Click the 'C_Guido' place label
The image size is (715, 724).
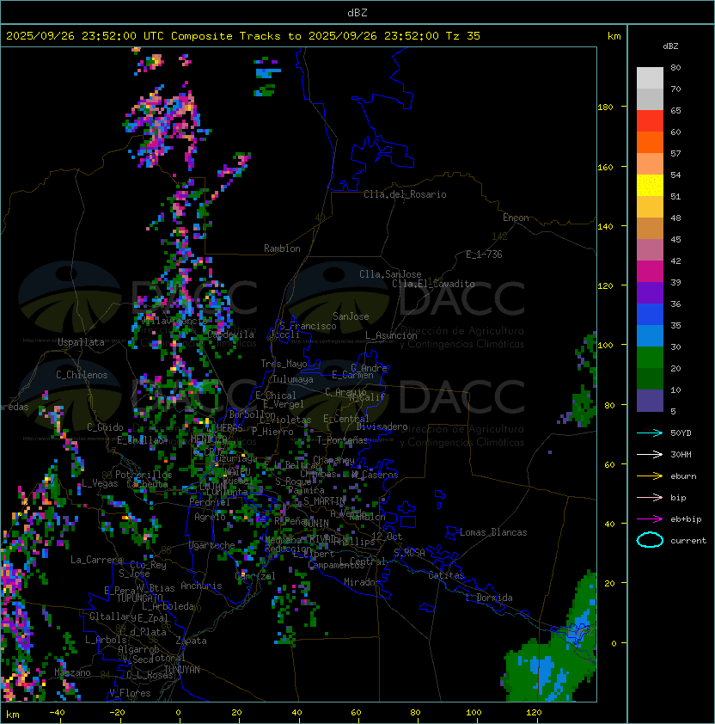(x=105, y=427)
